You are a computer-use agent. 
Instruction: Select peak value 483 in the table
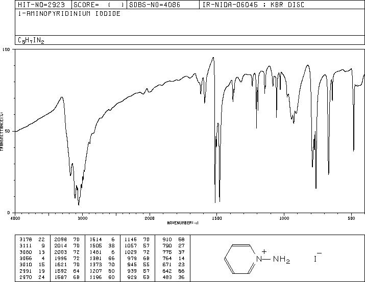click(x=167, y=277)
